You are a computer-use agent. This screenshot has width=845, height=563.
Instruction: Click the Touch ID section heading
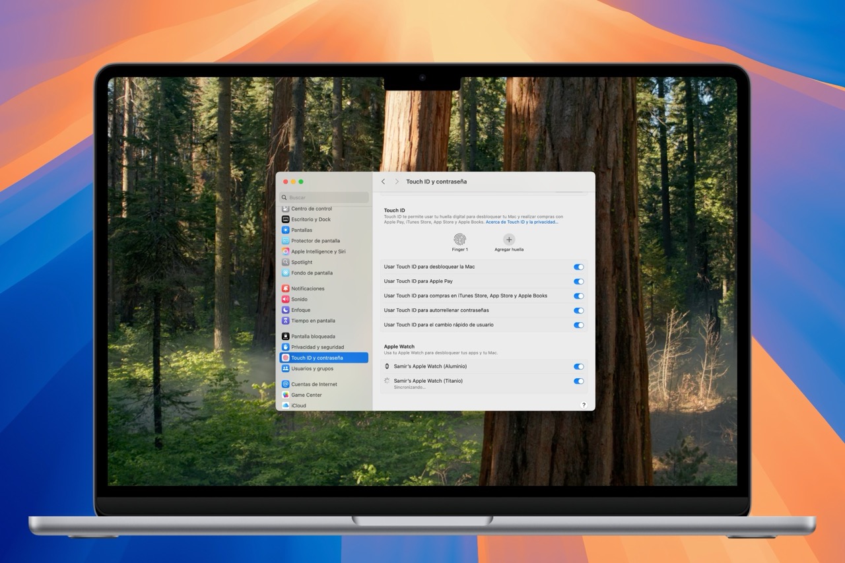click(395, 211)
